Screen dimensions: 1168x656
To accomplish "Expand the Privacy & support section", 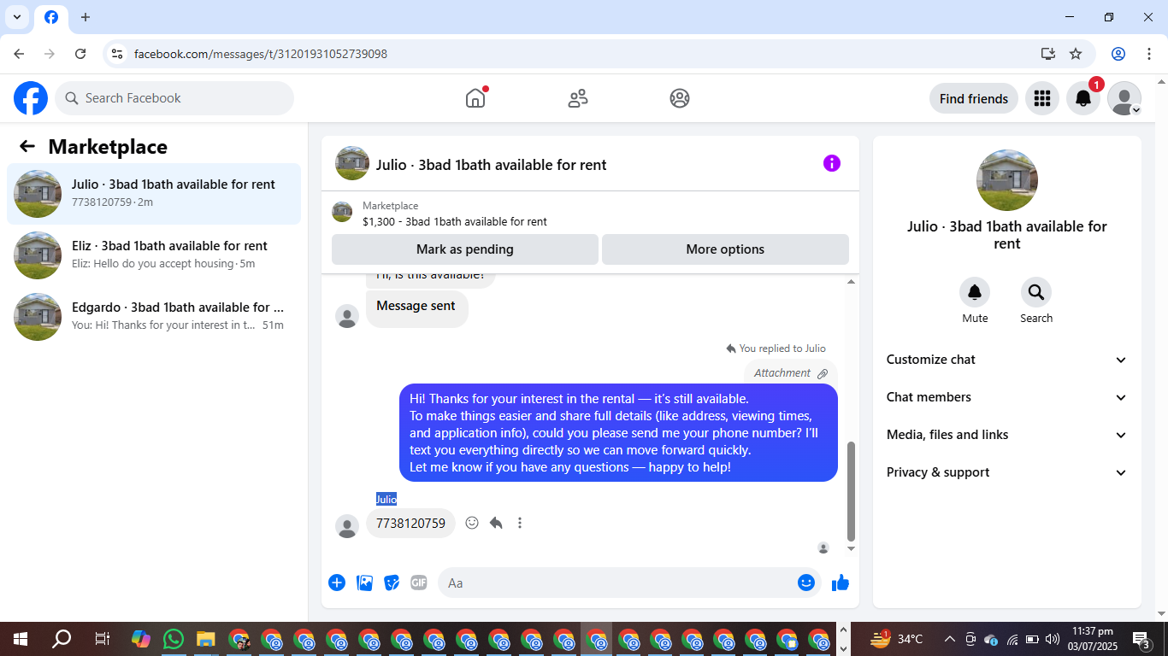I will pyautogui.click(x=1007, y=472).
